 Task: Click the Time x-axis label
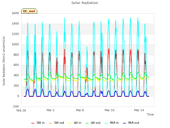click(x=150, y=114)
